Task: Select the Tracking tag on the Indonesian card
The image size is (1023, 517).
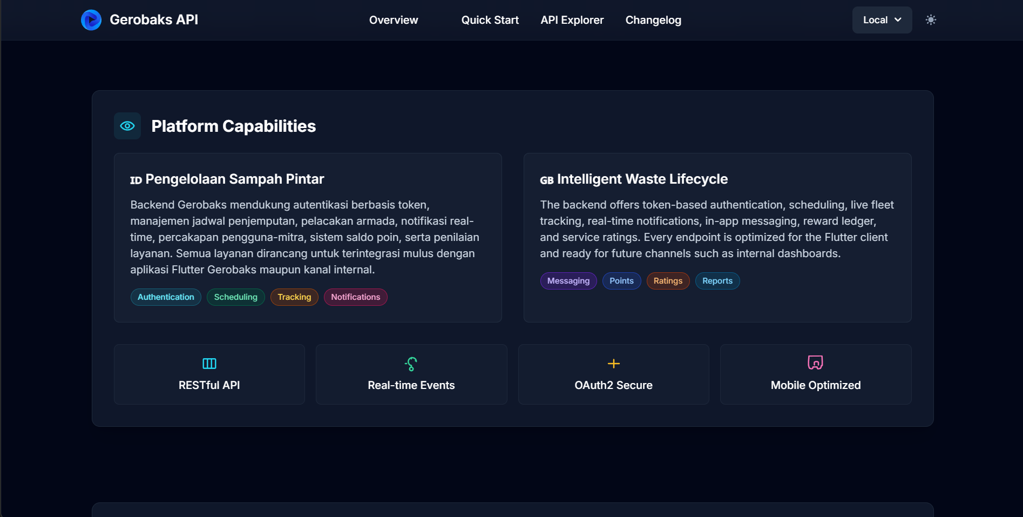Action: 294,297
